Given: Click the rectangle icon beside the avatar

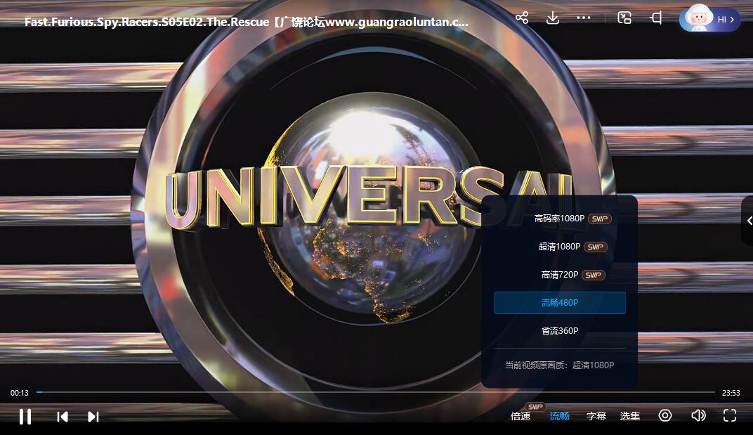Looking at the screenshot, I should (656, 18).
